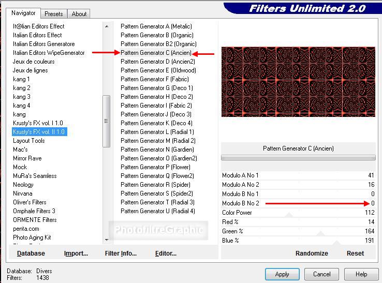Click Randomize to shuffle settings

click(x=312, y=254)
